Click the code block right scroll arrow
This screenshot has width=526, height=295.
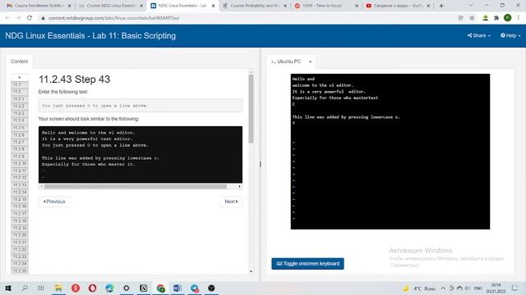[239, 187]
